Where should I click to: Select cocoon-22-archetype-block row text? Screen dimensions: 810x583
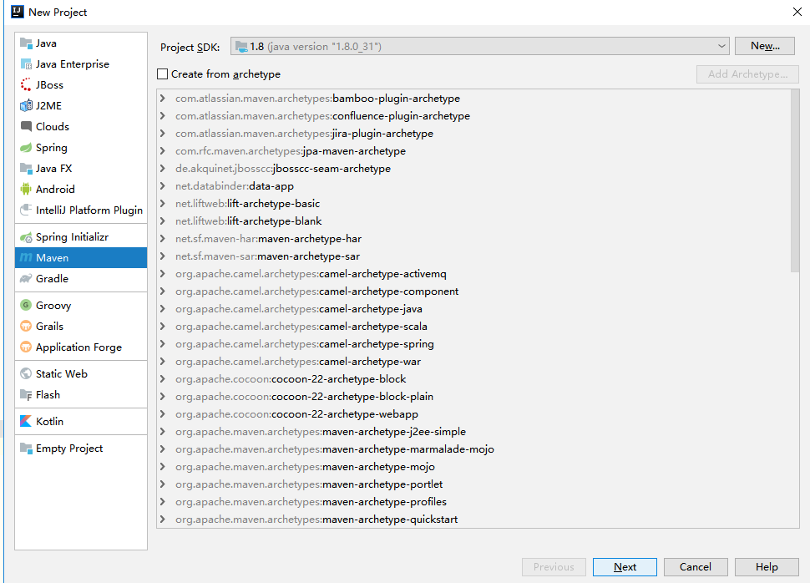(x=291, y=379)
